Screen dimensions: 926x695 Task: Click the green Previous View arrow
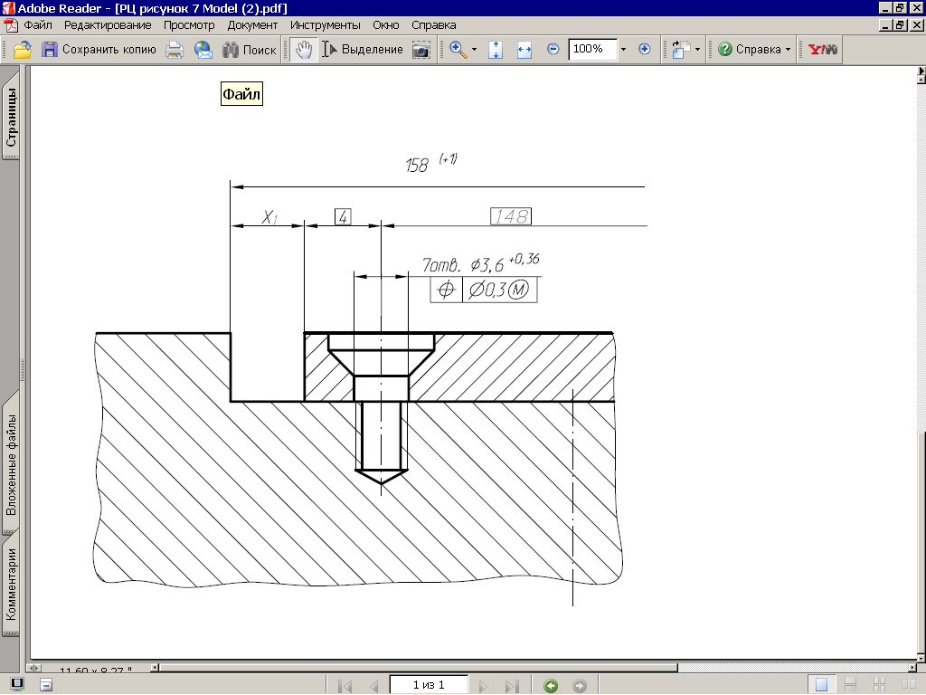coord(551,686)
